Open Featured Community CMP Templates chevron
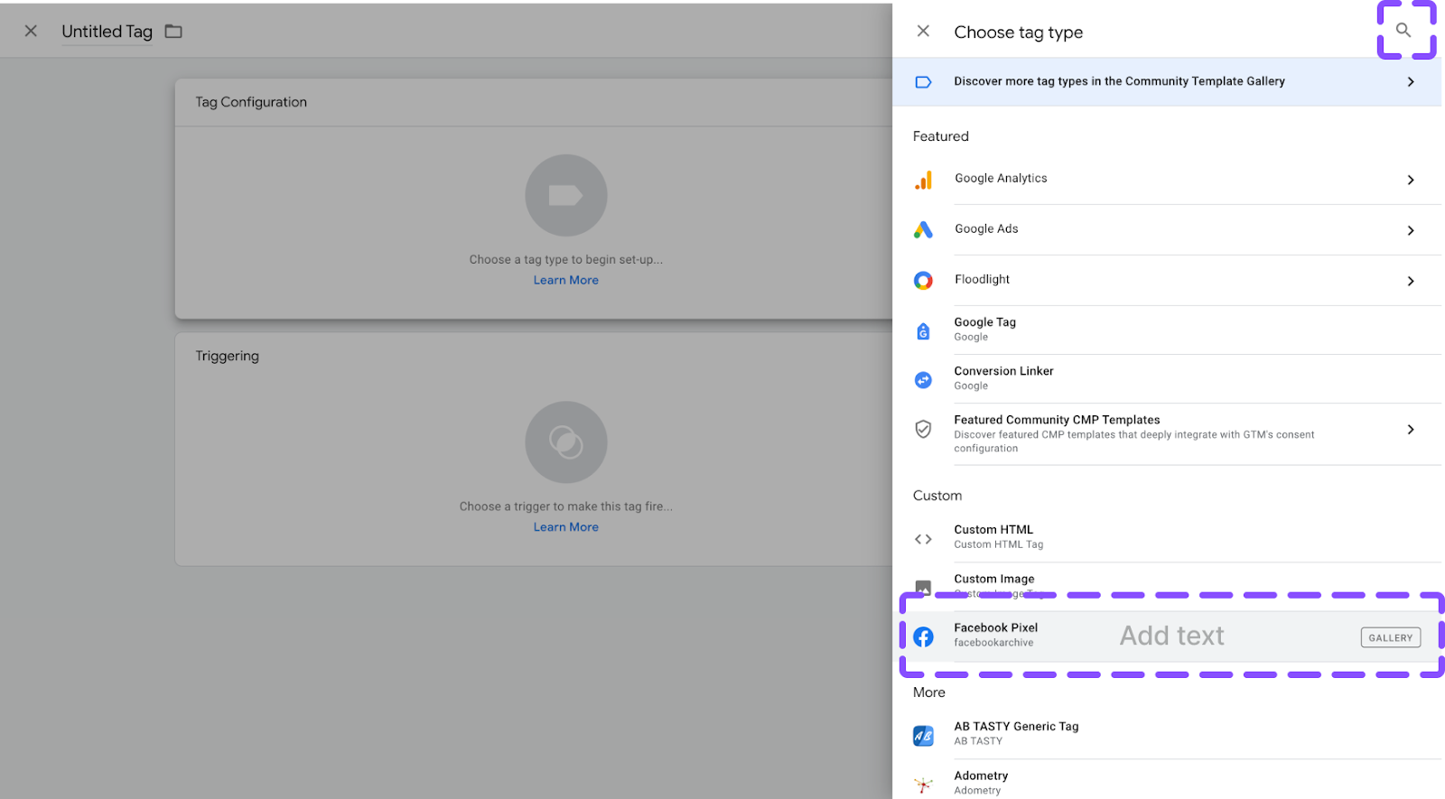 1411,430
